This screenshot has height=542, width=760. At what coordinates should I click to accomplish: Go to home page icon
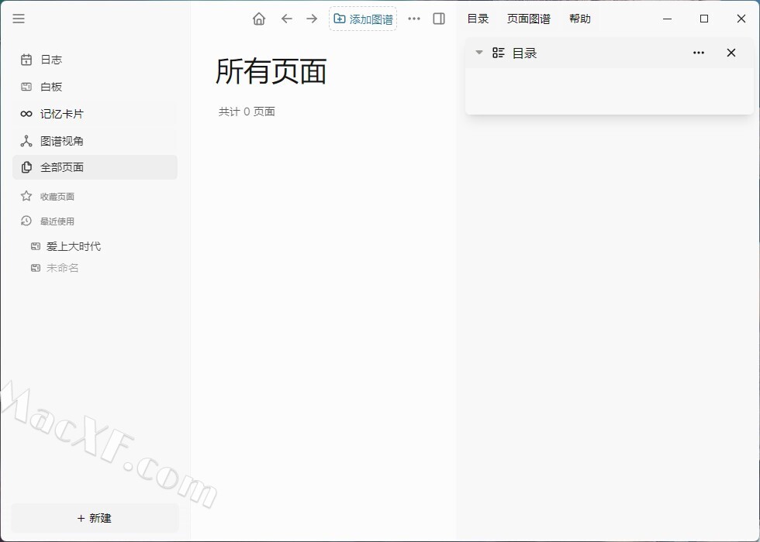pos(259,19)
